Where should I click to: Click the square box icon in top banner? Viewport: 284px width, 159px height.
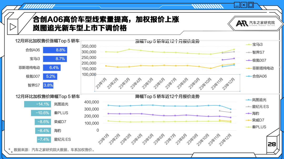pyautogui.click(x=251, y=5)
